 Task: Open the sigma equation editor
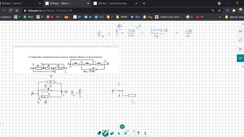pyautogui.click(x=145, y=133)
